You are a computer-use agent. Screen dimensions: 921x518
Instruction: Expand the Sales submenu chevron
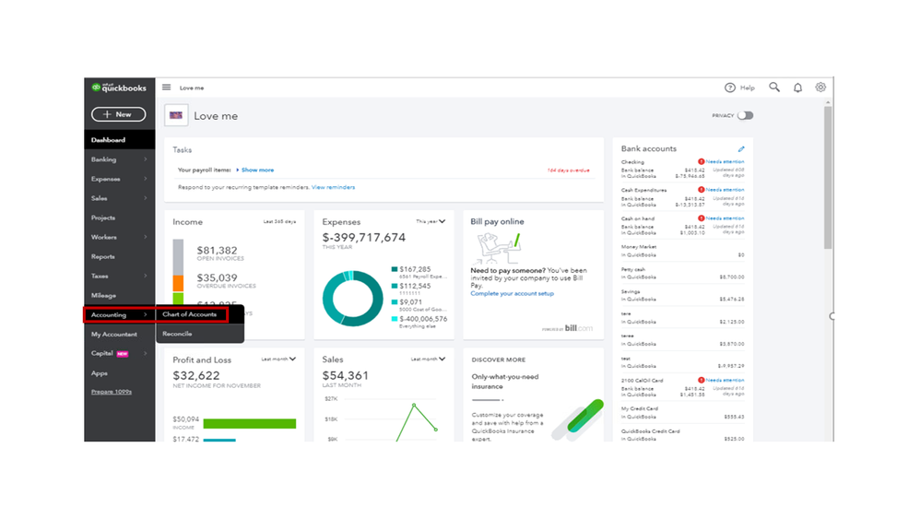pyautogui.click(x=145, y=198)
